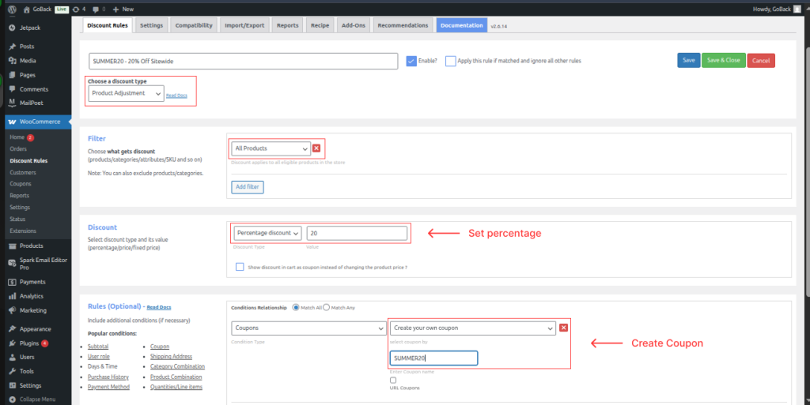
Task: Click the blue Save button
Action: click(689, 60)
